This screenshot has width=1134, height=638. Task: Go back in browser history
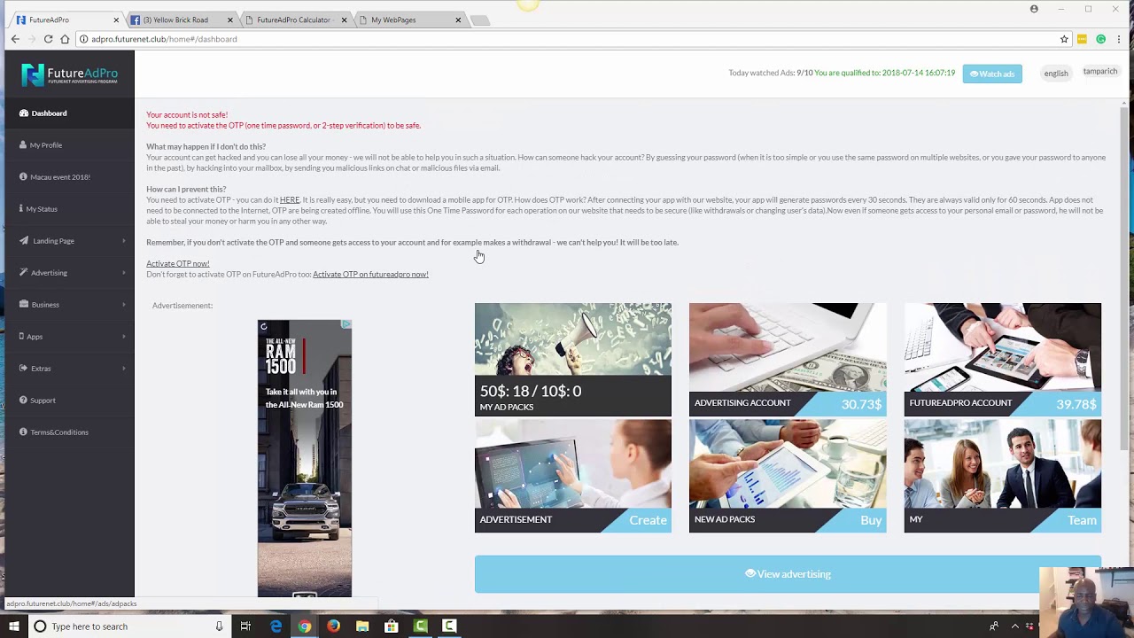tap(15, 39)
